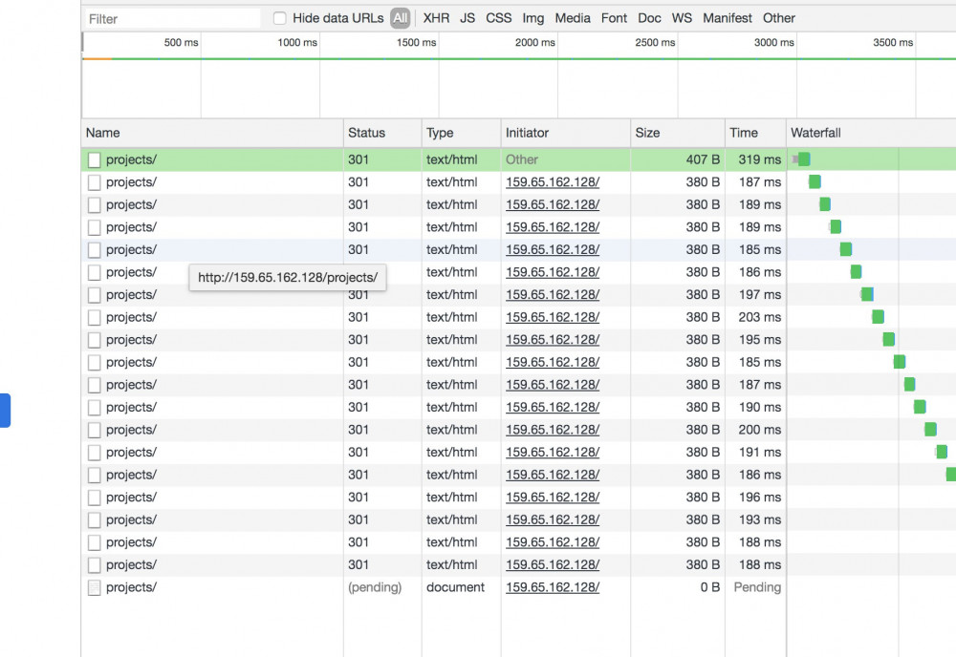Select the All request type filter
956x657 pixels.
coord(400,18)
